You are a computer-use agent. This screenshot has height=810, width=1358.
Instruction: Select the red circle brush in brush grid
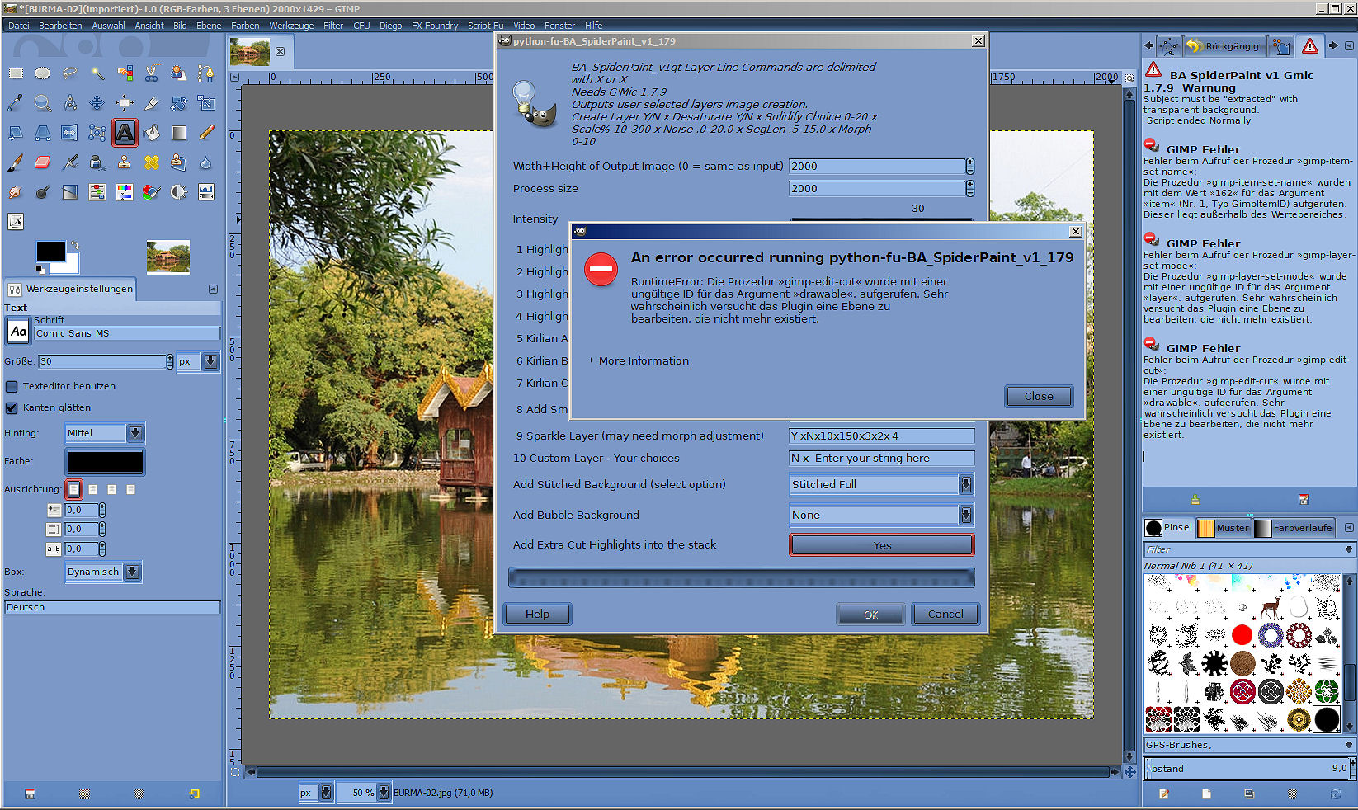(1242, 634)
